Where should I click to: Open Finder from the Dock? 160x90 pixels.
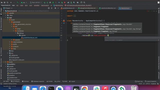26,88
